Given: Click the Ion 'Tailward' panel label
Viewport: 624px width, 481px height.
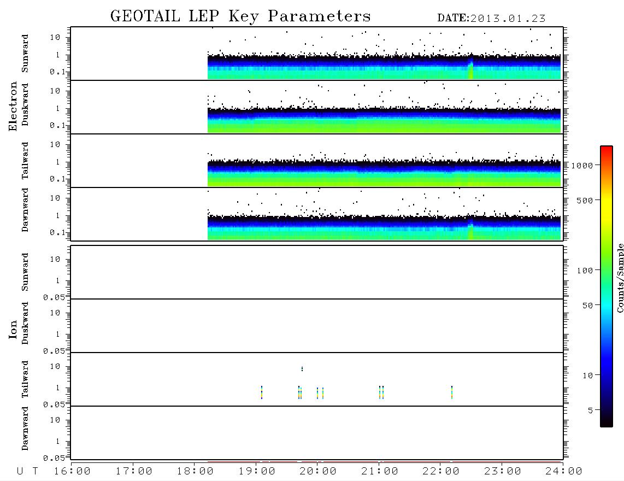Looking at the screenshot, I should 25,379.
